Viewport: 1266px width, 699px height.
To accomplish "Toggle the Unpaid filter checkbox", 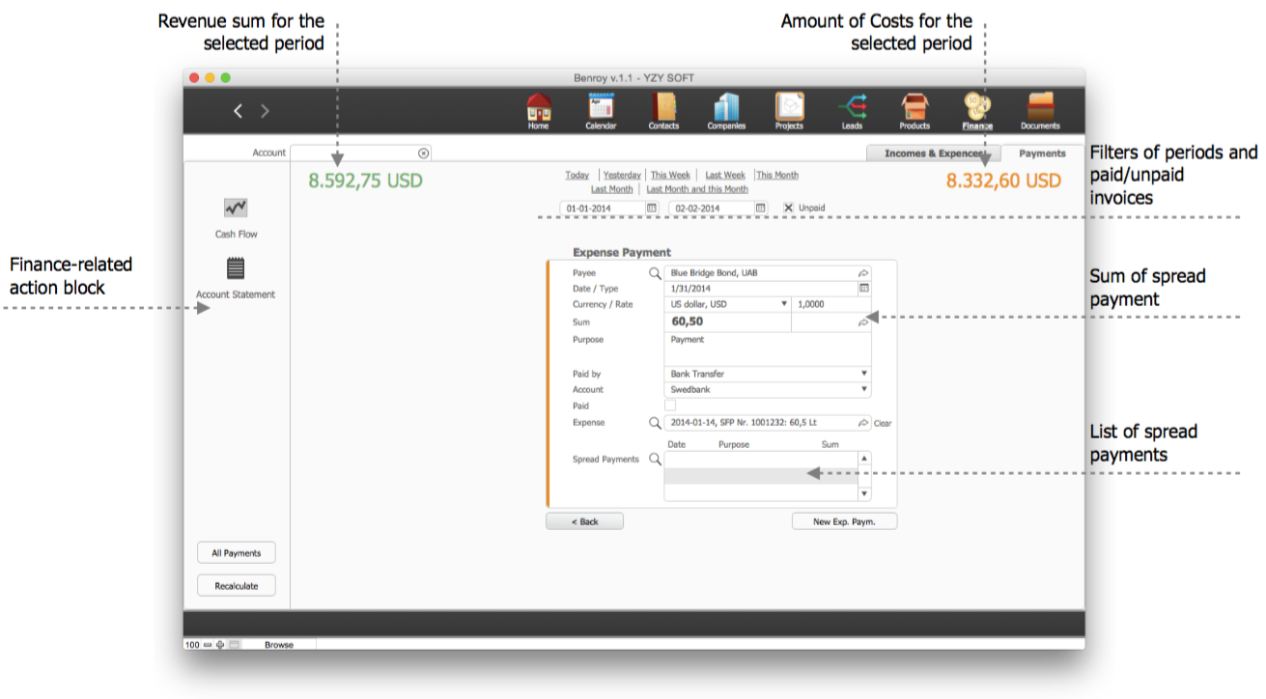I will [x=788, y=208].
